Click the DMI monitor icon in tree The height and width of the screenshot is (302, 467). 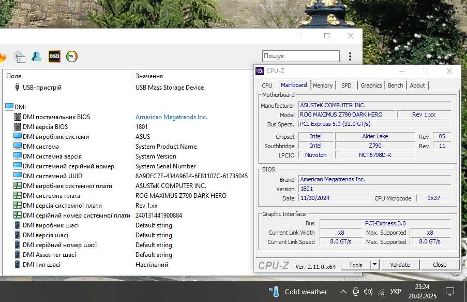[x=9, y=107]
